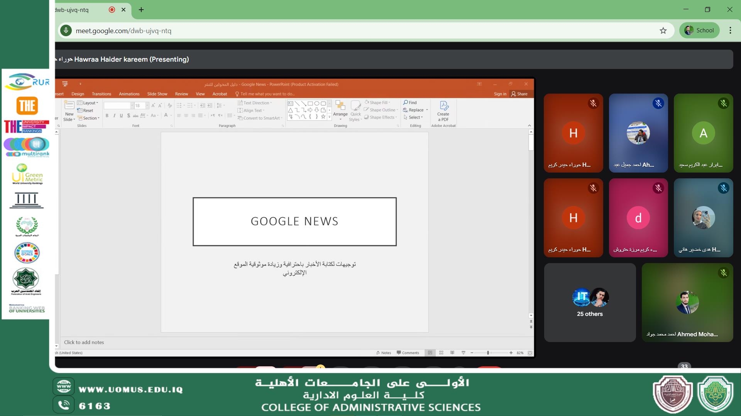
Task: Click the Create a PDF Acrobat icon
Action: click(x=443, y=111)
